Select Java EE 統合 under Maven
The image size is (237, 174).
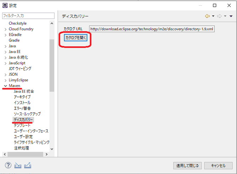pos(24,91)
